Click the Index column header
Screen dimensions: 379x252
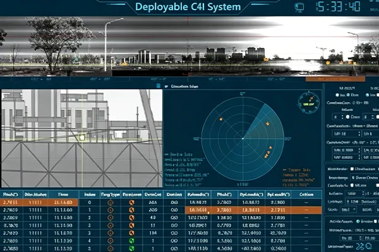(x=90, y=195)
